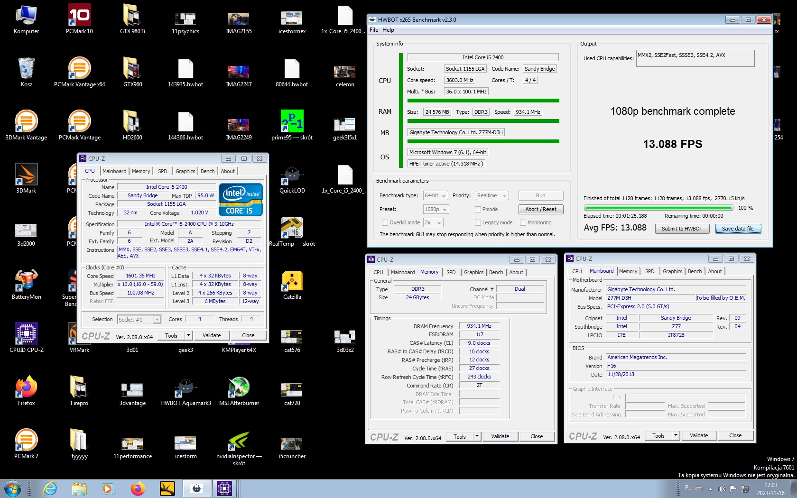Click the DRAM Frequency 934.1 MHz field
This screenshot has width=797, height=498.
point(479,326)
